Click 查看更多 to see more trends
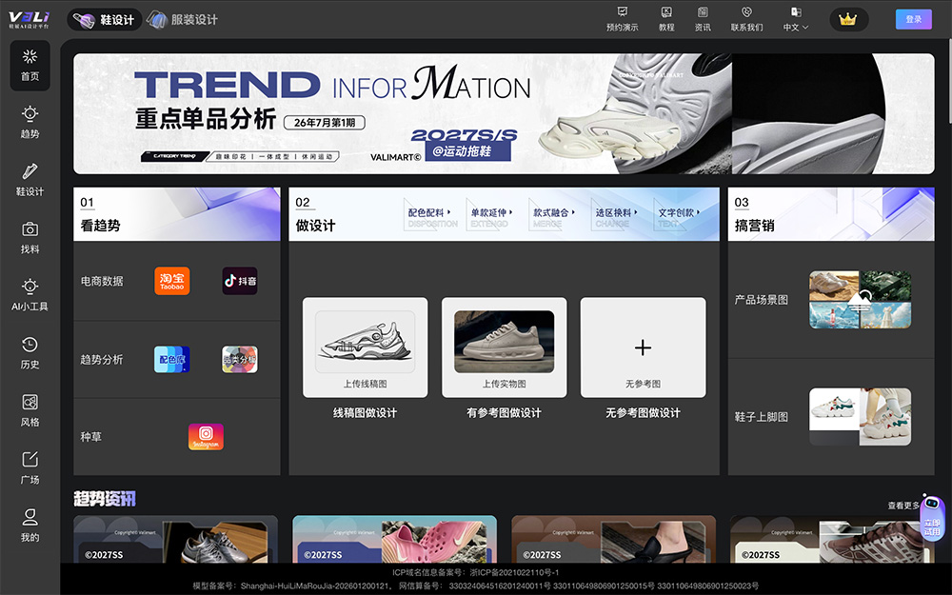 point(903,506)
